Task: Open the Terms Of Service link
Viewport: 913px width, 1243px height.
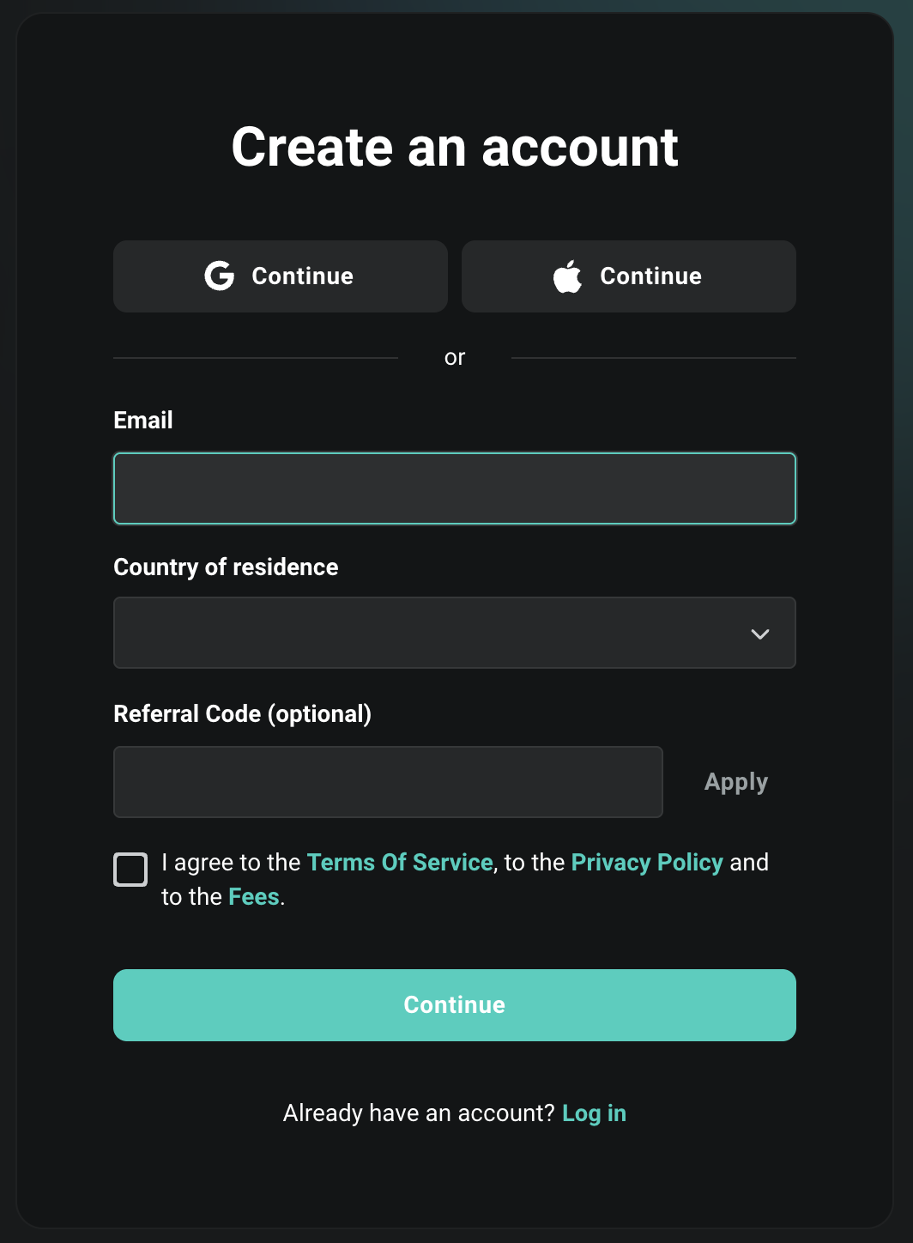Action: pyautogui.click(x=400, y=862)
